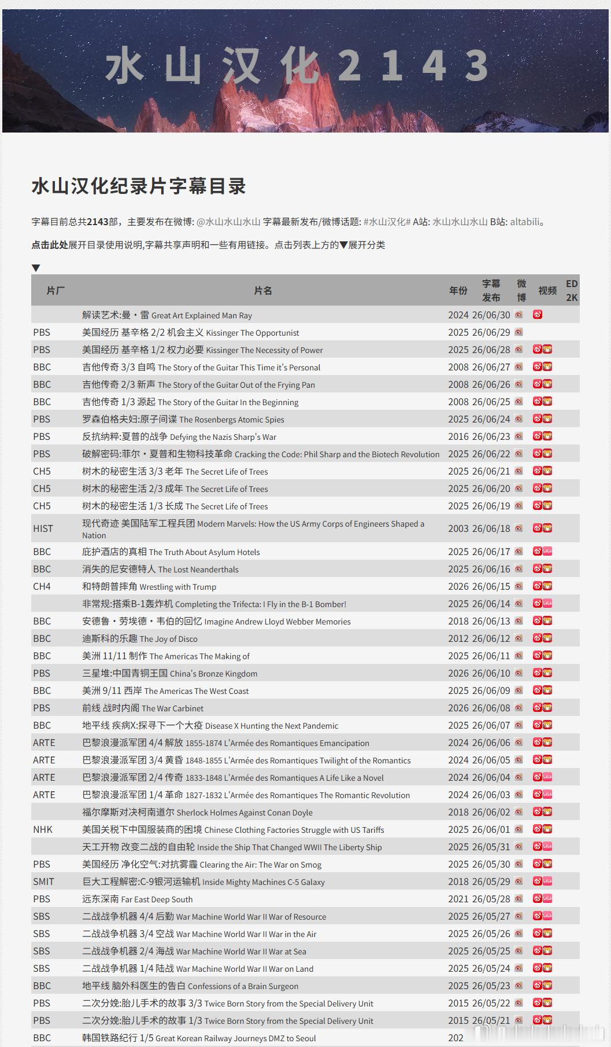Open AcFun video icon for Lost Neanderthals row

[x=547, y=568]
